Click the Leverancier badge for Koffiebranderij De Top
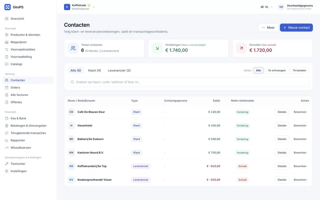The image size is (320, 200). coord(140,166)
